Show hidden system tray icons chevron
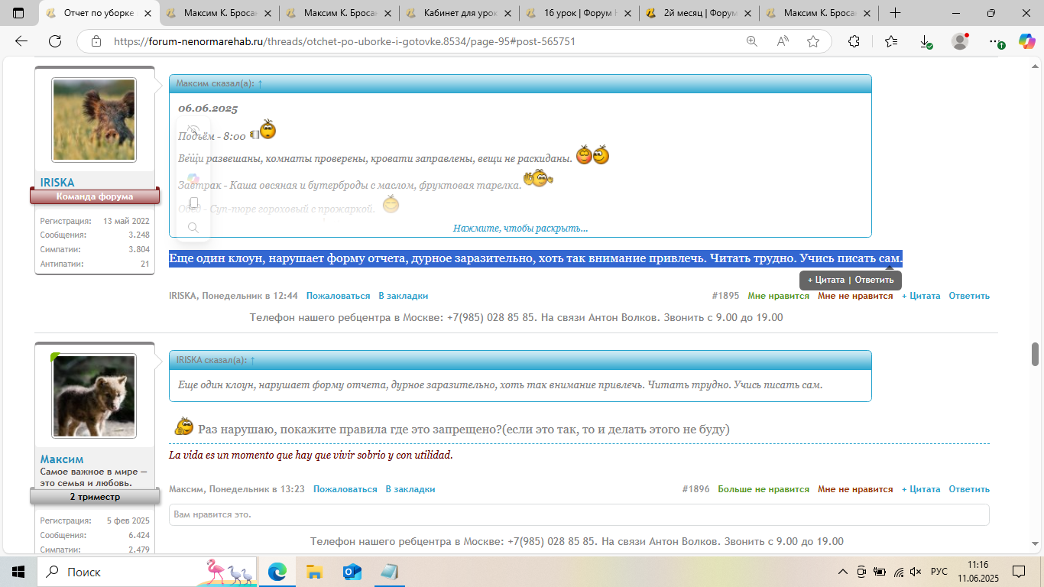 pyautogui.click(x=843, y=572)
